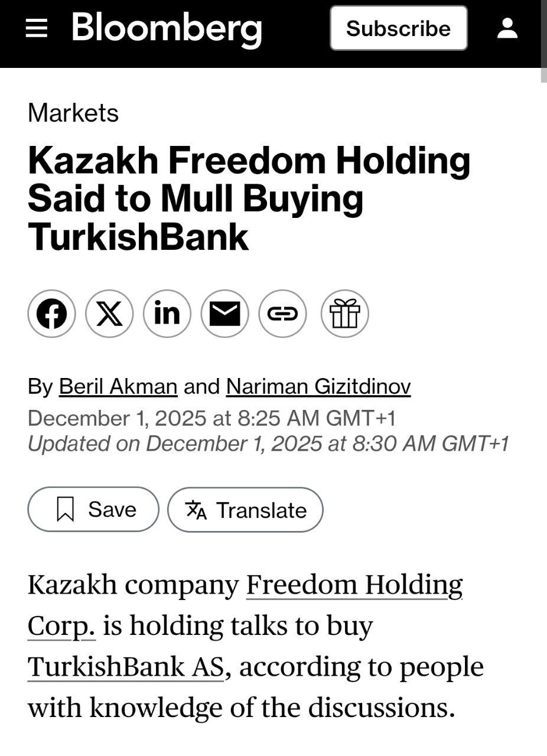Share the article on LinkedIn
The width and height of the screenshot is (547, 756).
point(168,314)
